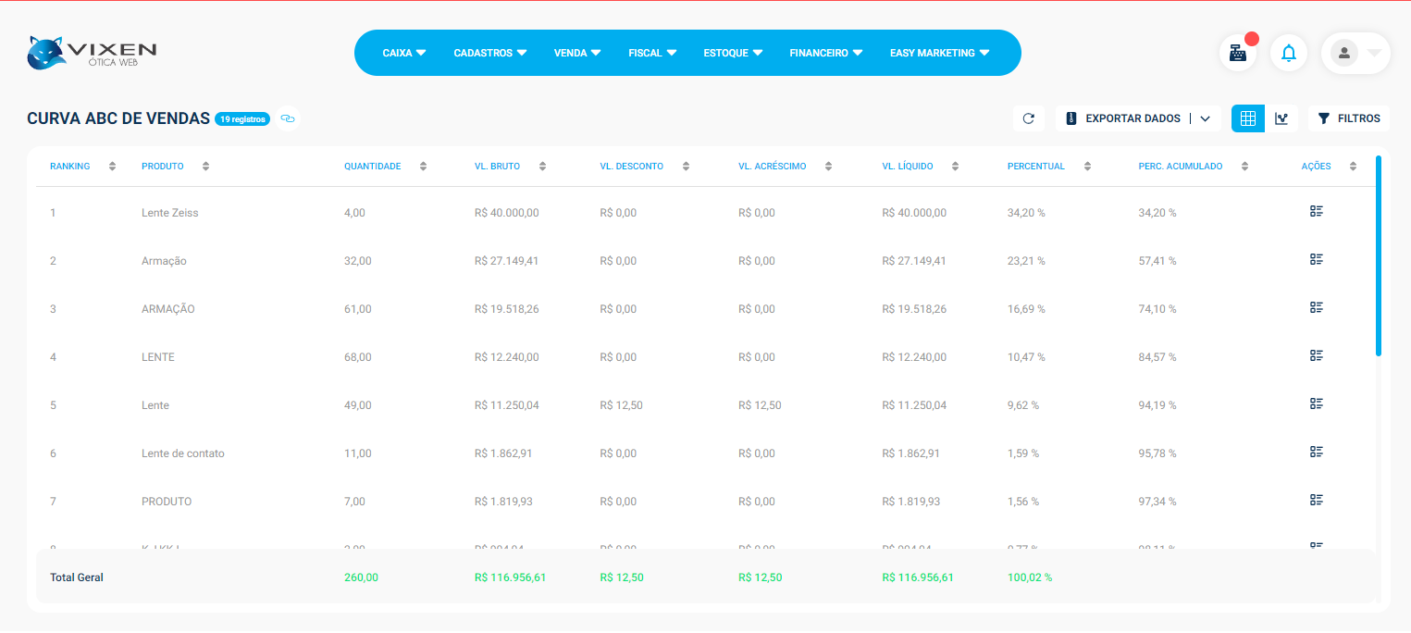Screen dimensions: 1411x633
Task: Click the Exportar Dados button
Action: coord(1123,118)
